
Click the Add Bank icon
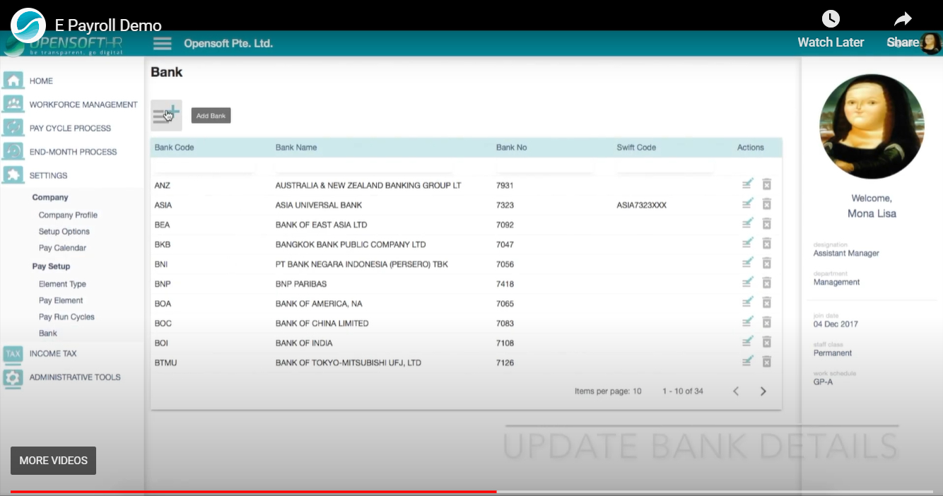click(165, 115)
